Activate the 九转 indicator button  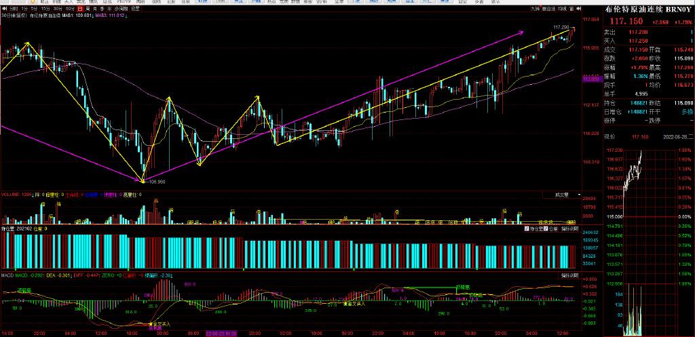click(x=536, y=8)
